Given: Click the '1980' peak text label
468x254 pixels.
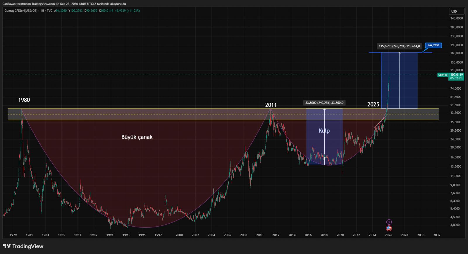Looking at the screenshot, I should pyautogui.click(x=24, y=100).
